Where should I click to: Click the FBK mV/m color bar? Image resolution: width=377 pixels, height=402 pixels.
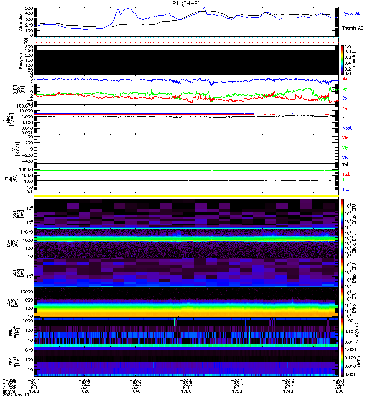coord(342,332)
